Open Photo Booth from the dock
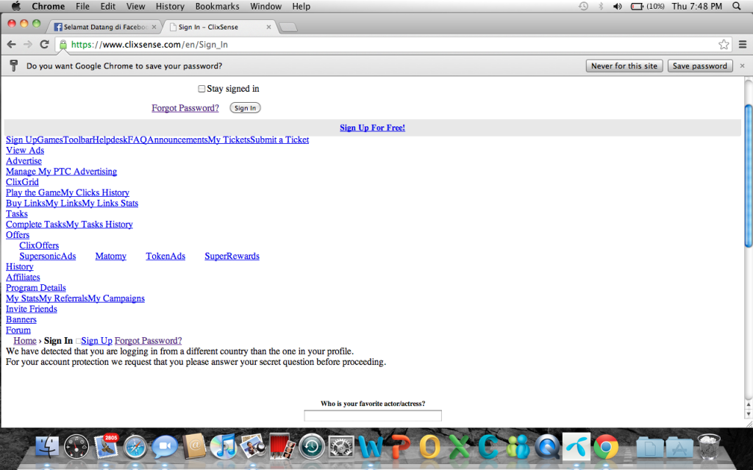 coord(282,447)
